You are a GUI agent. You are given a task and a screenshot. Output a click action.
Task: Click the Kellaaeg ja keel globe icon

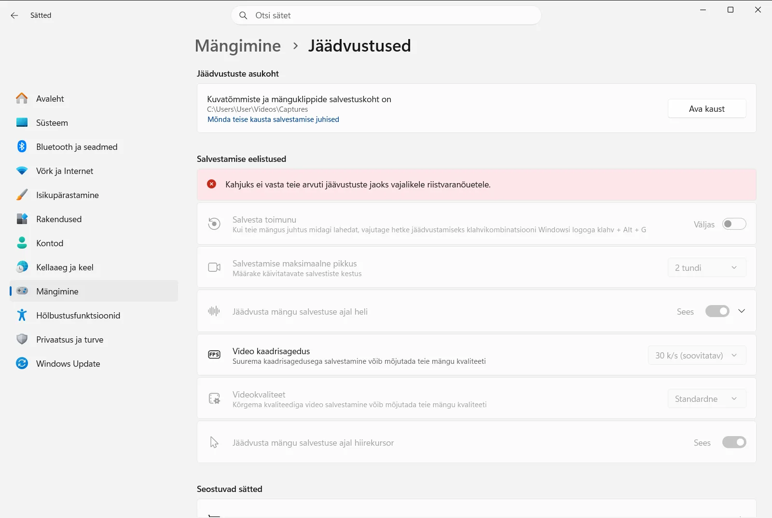pyautogui.click(x=22, y=267)
